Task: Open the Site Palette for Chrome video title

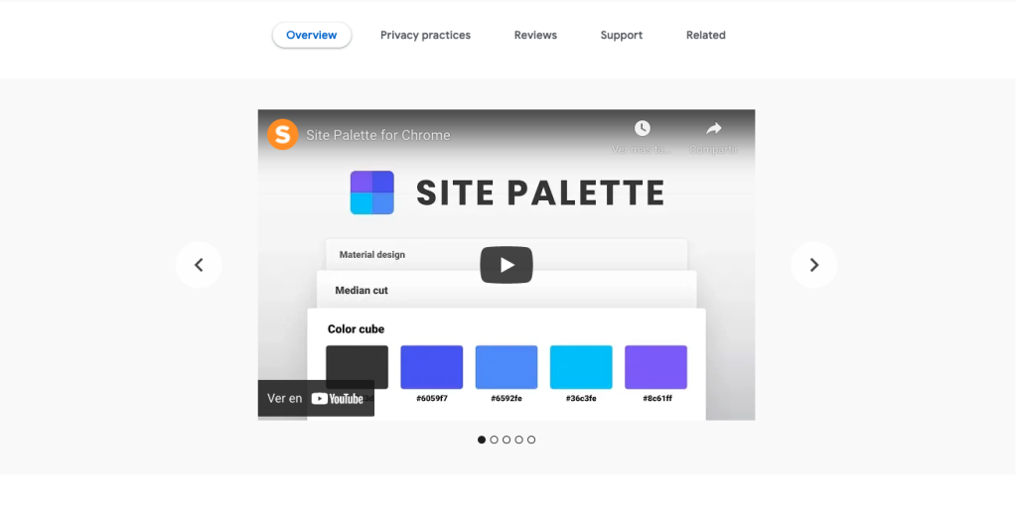Action: tap(378, 136)
